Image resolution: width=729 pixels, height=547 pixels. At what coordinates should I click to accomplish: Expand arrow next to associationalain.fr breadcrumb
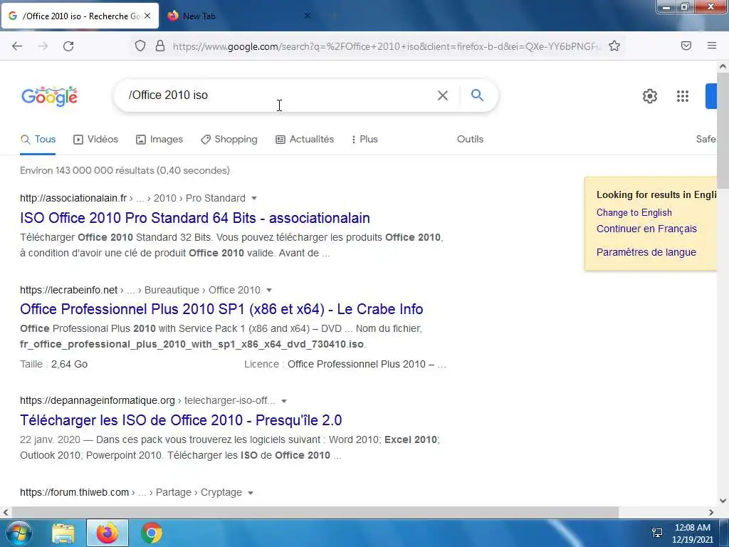pyautogui.click(x=254, y=198)
